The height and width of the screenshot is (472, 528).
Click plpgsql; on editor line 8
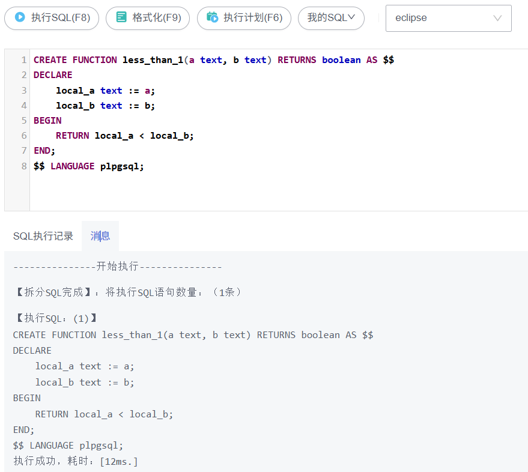tap(122, 166)
